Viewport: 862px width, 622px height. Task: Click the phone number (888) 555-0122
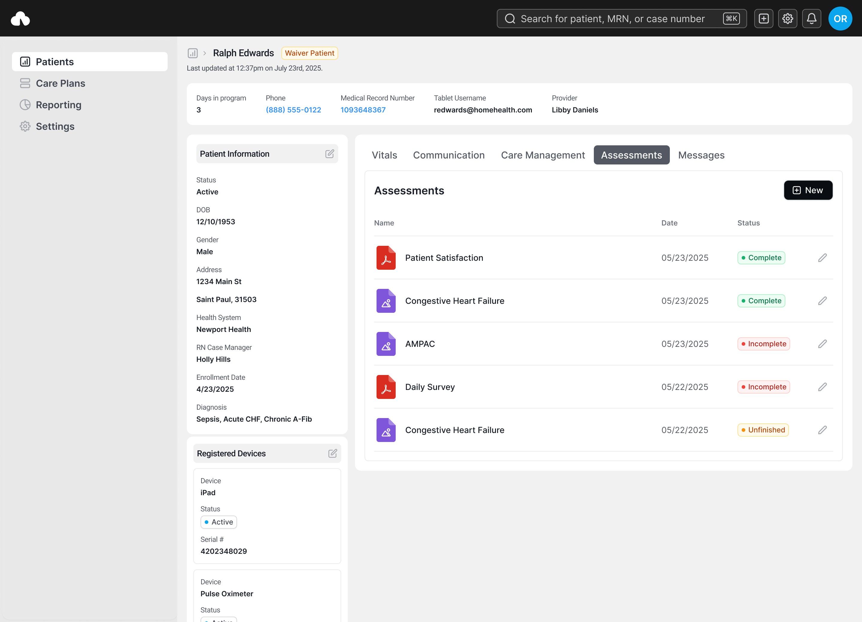coord(293,110)
